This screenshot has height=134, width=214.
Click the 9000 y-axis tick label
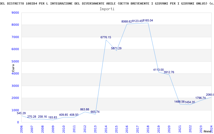(x=16, y=13)
